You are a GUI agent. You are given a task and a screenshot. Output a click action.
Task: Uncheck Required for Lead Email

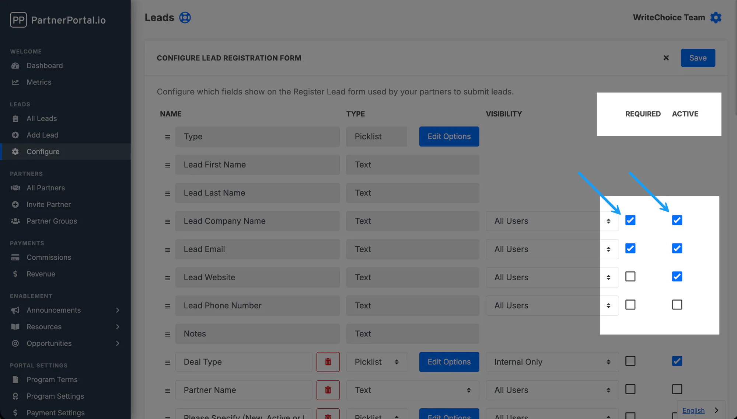[x=631, y=248]
